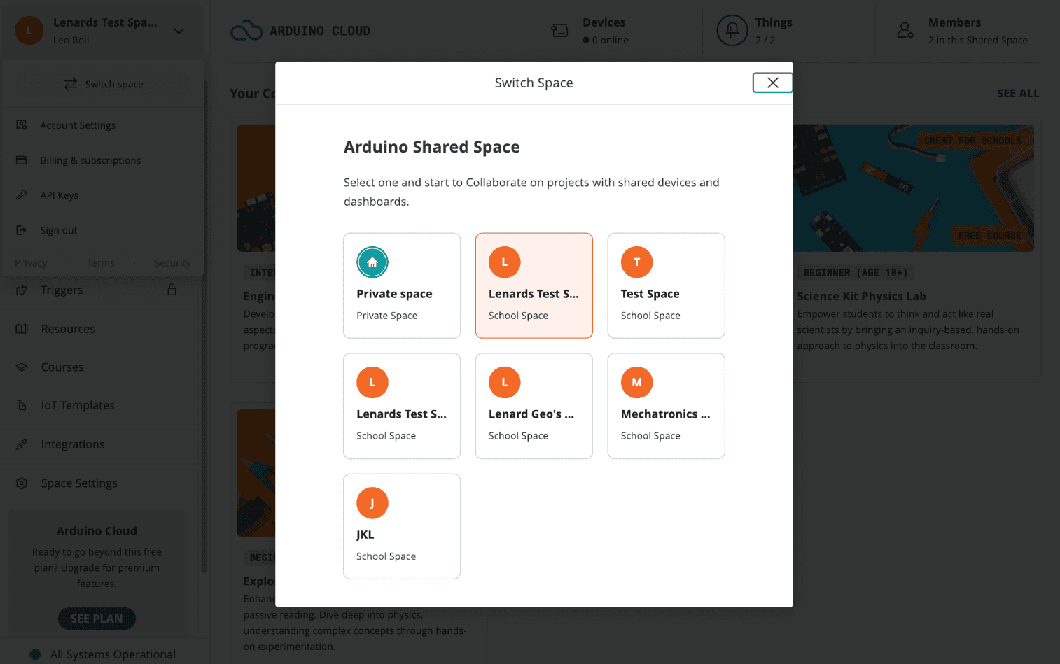The image size is (1060, 664).
Task: Click the SEE ALL link
Action: 1017,93
